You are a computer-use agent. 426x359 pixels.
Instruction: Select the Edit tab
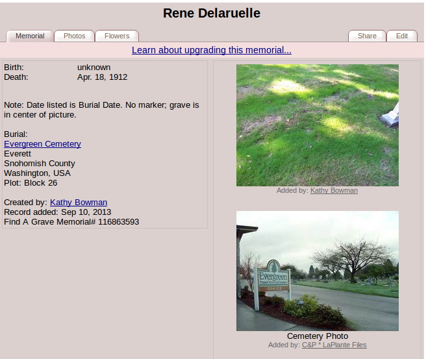click(402, 36)
